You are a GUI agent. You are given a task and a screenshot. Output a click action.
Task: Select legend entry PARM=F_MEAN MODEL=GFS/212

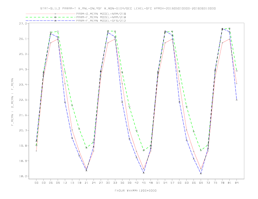(101, 21)
